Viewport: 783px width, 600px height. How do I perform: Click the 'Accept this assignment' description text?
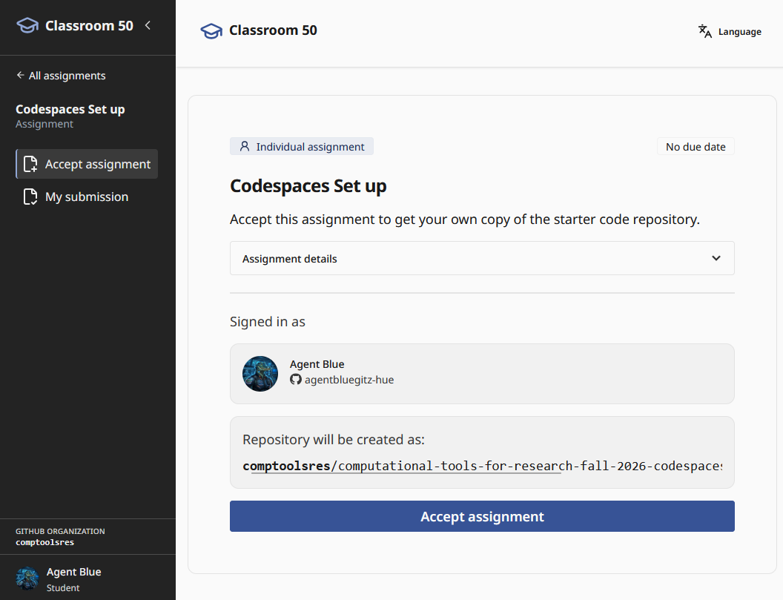pyautogui.click(x=465, y=220)
